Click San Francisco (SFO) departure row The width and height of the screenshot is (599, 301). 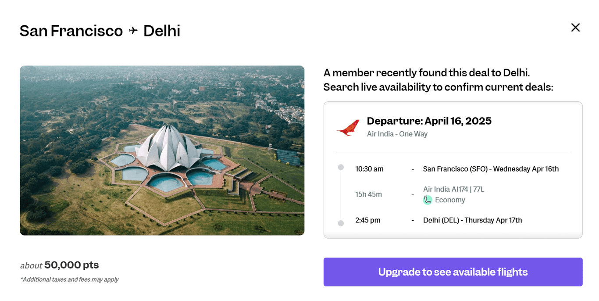click(491, 169)
